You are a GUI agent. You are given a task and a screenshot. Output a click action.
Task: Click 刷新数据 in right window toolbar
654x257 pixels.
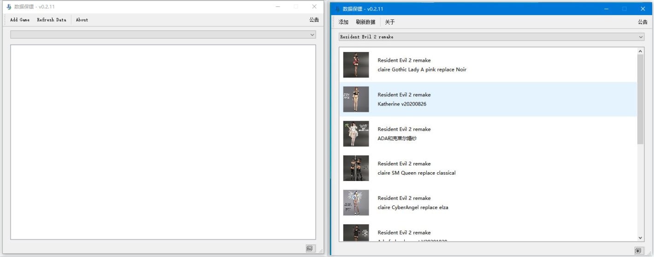(x=365, y=22)
